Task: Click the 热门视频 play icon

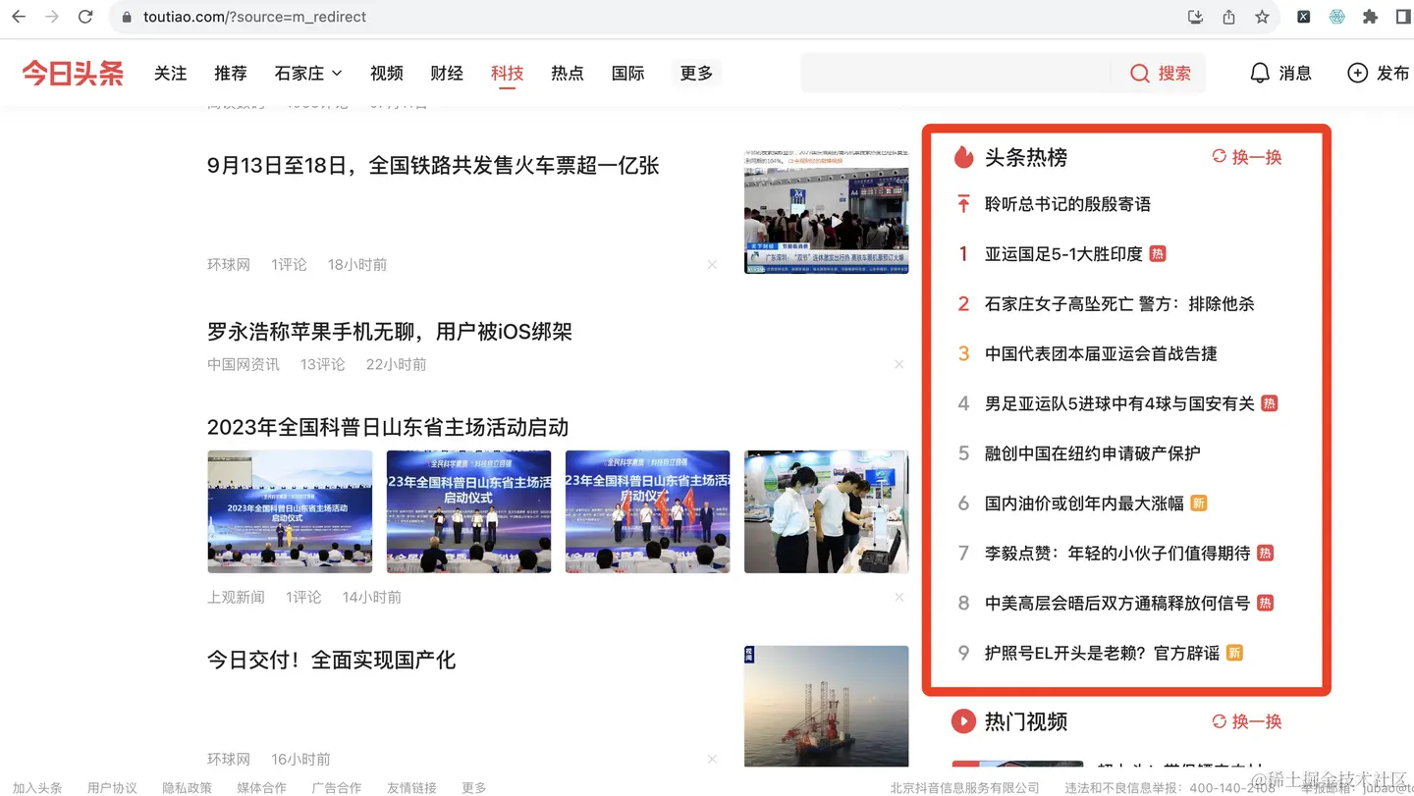Action: point(963,721)
